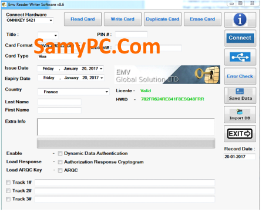Click the Write Card button
The width and height of the screenshot is (262, 212).
click(123, 19)
